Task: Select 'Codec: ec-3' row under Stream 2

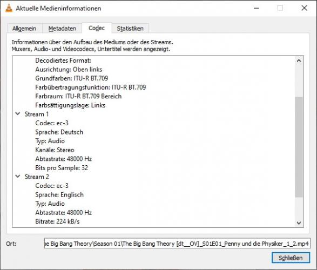Action: tap(52, 186)
